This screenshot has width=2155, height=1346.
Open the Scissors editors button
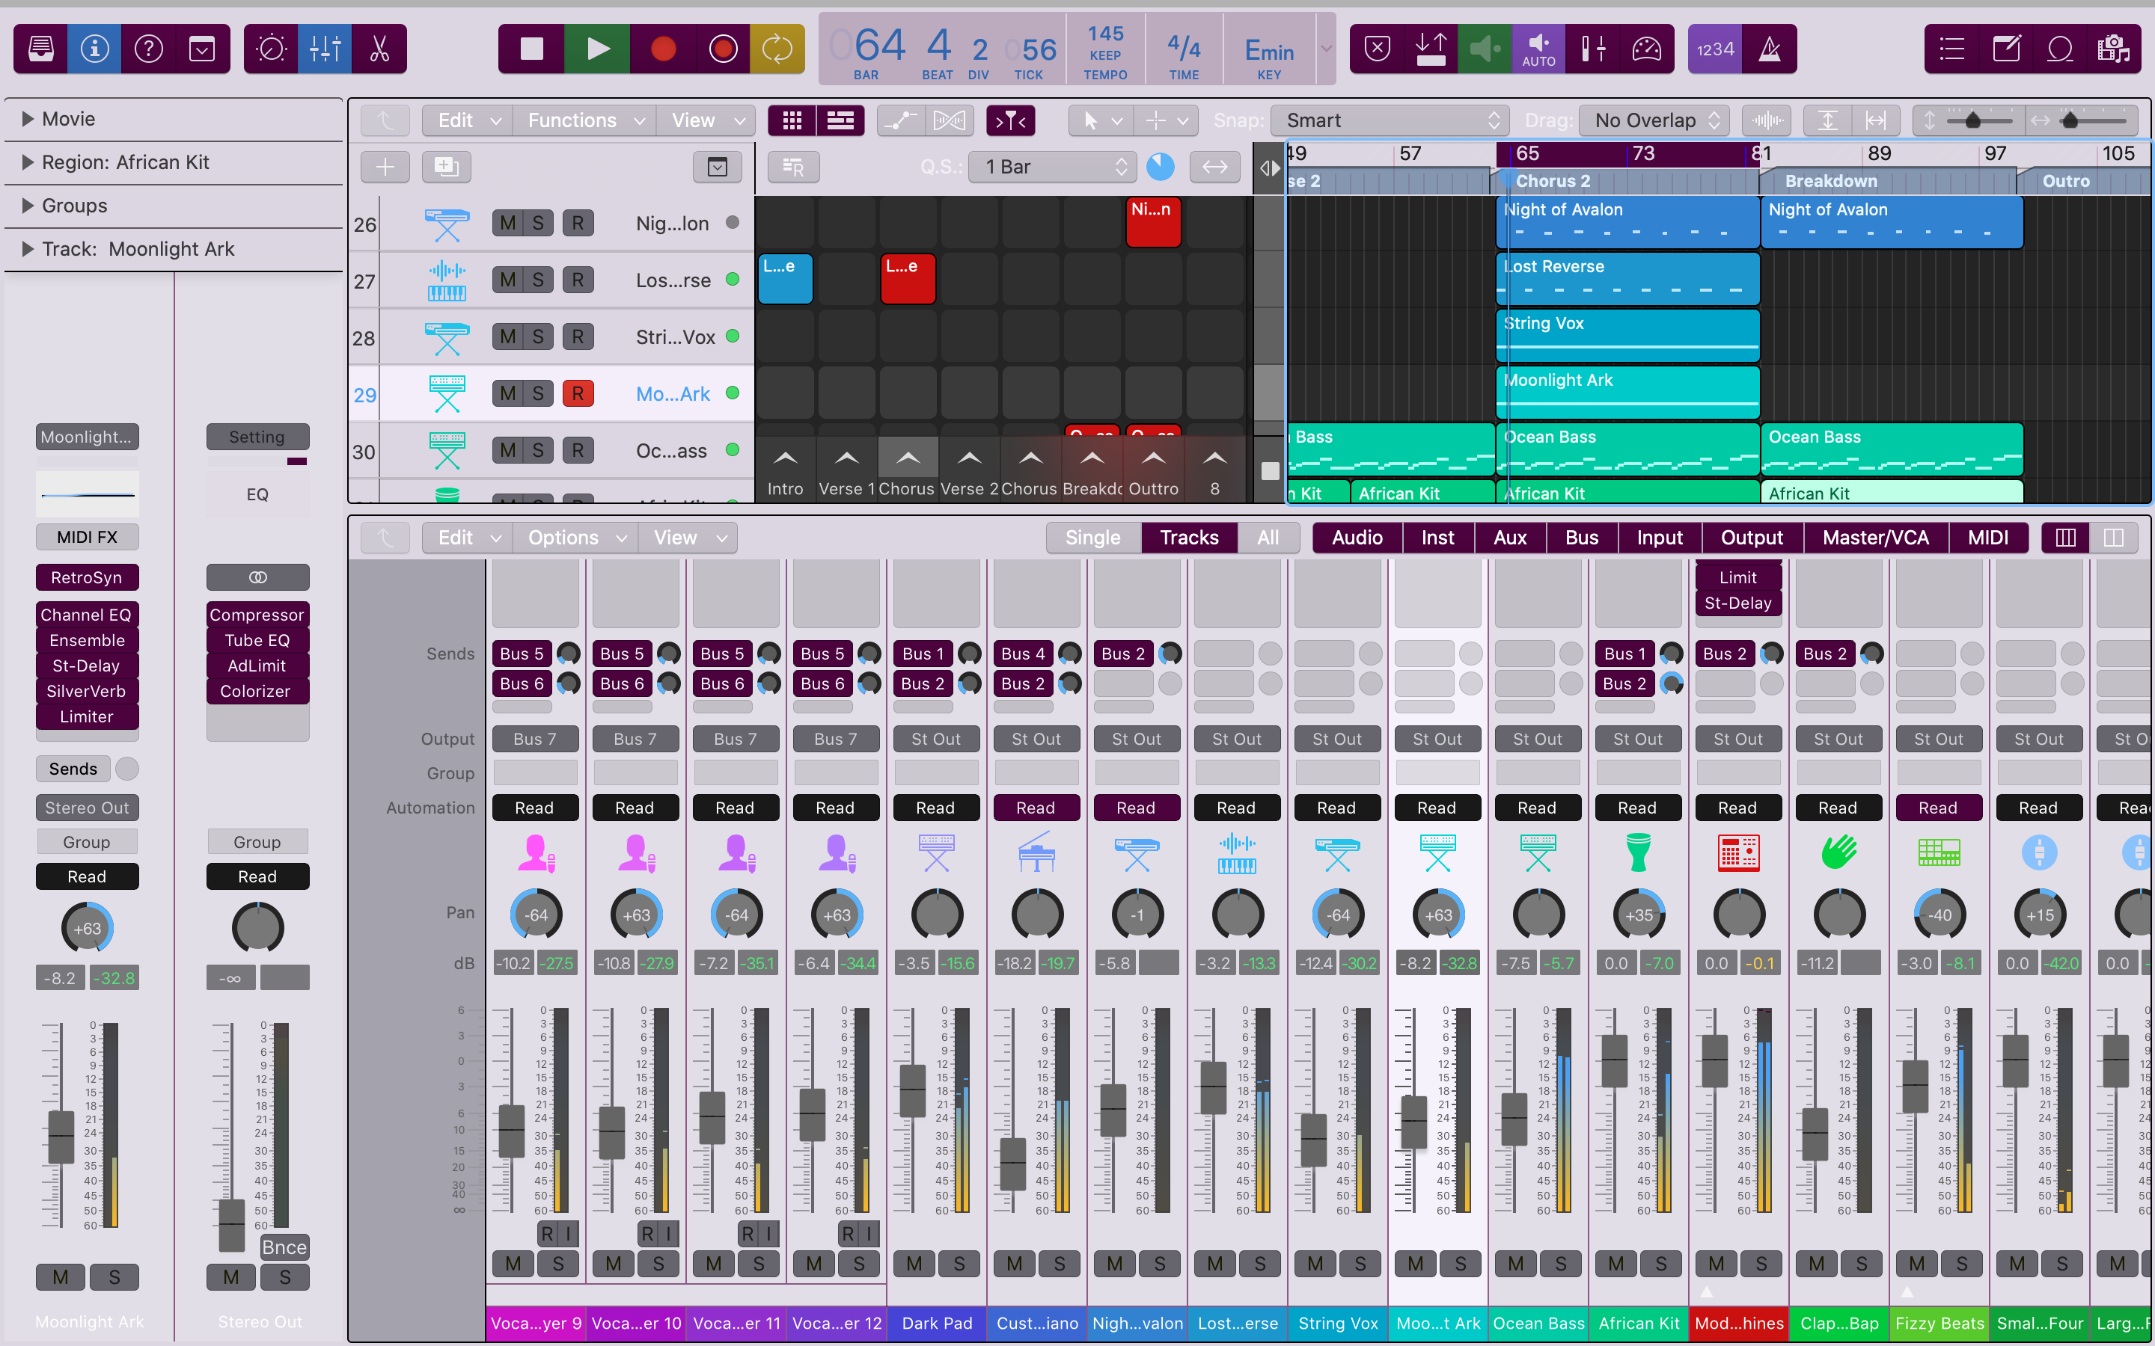(x=379, y=49)
